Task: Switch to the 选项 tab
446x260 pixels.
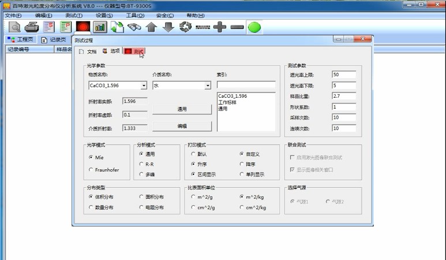Action: pos(111,51)
